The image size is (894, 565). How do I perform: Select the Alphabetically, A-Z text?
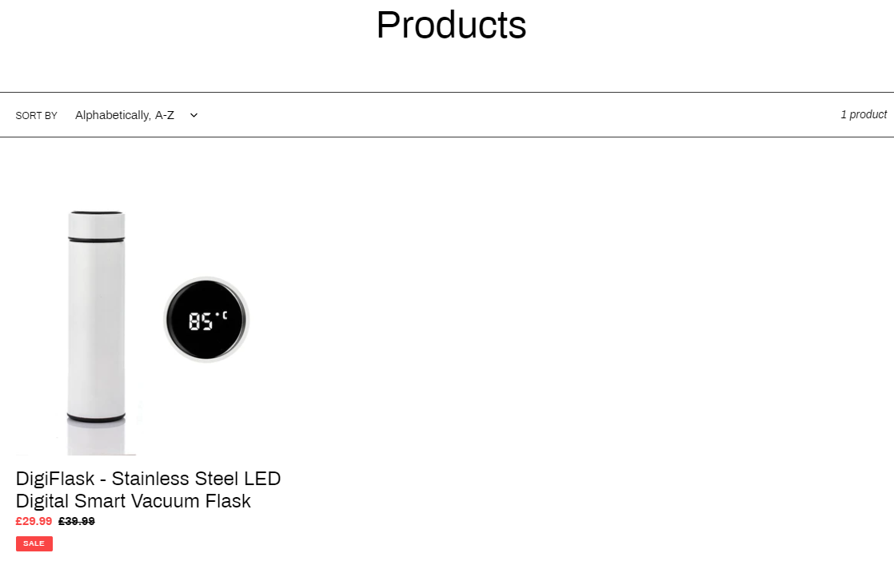125,115
